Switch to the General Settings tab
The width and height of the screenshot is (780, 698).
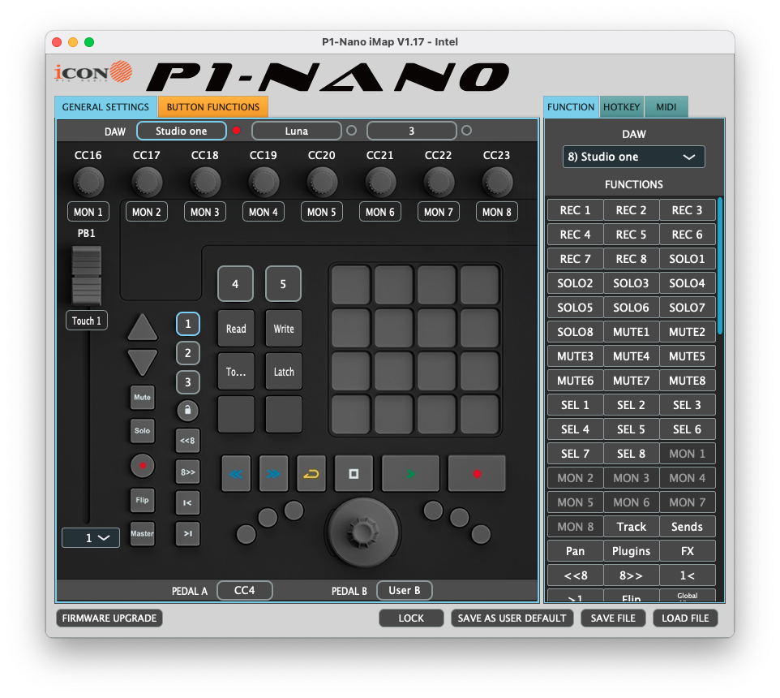[x=105, y=107]
